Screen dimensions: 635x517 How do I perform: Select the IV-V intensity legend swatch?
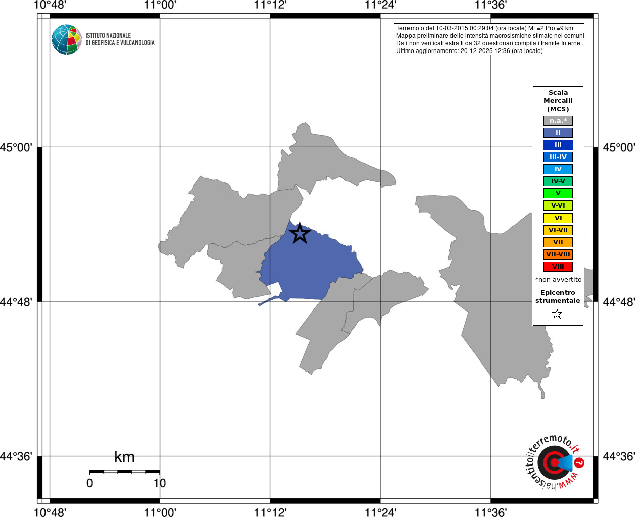[x=558, y=181]
